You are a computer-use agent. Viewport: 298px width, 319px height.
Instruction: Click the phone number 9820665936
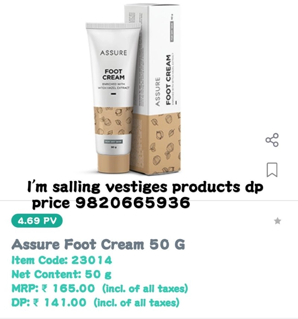(x=133, y=203)
